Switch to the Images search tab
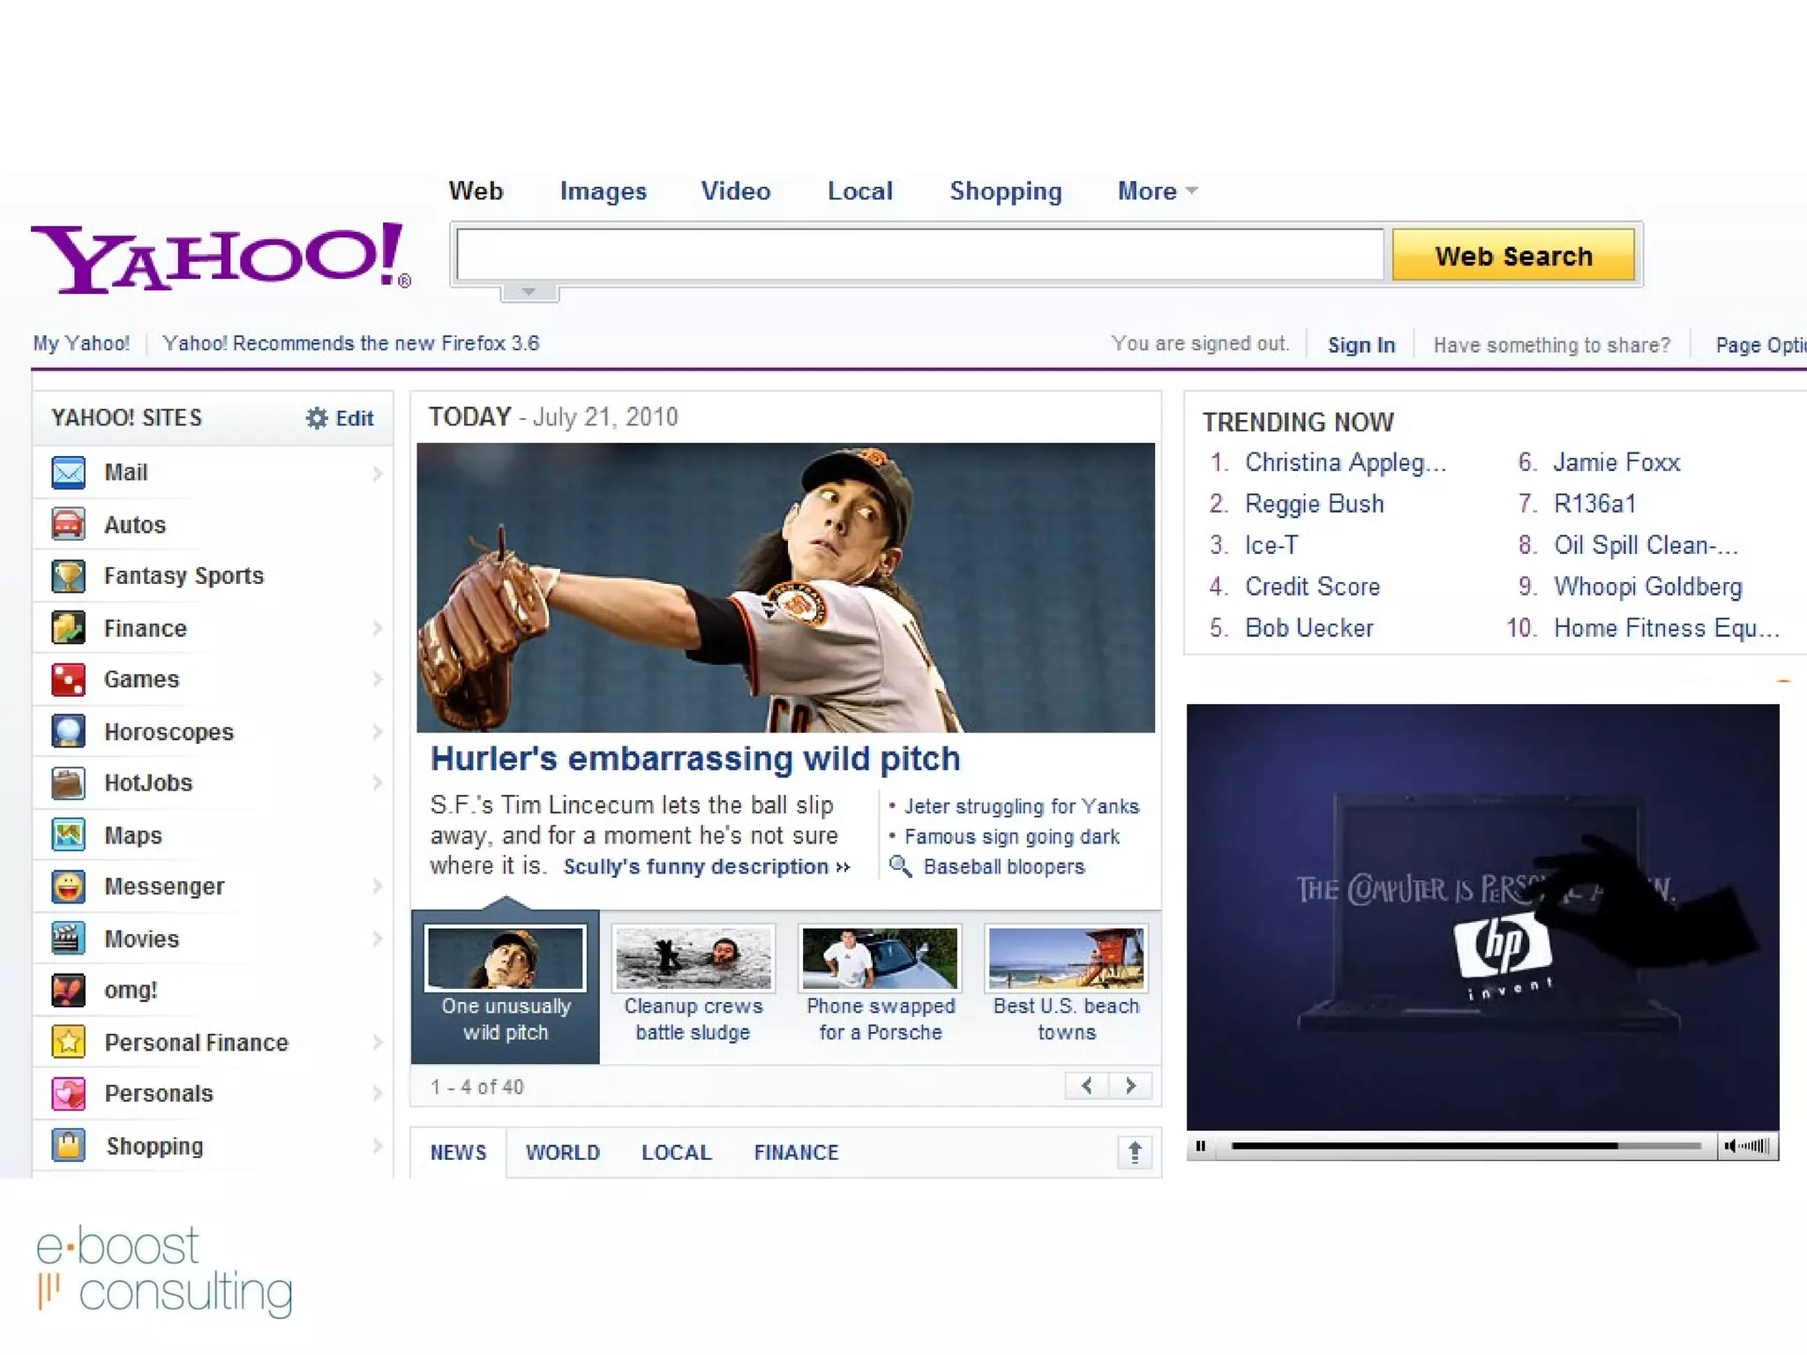Image resolution: width=1807 pixels, height=1355 pixels. (x=603, y=191)
